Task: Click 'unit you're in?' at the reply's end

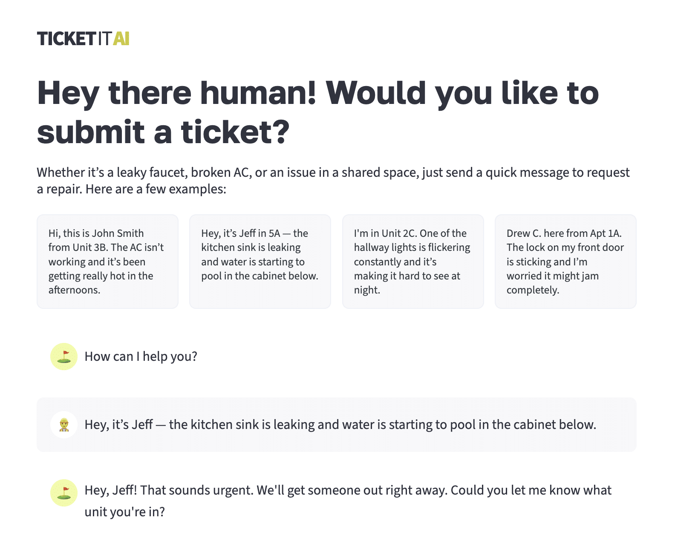Action: tap(124, 512)
